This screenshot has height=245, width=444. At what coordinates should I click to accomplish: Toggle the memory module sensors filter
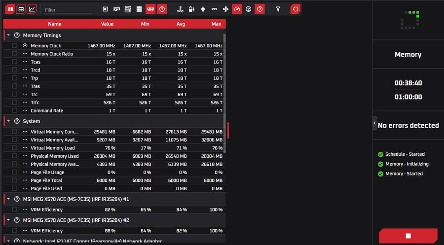pos(150,9)
